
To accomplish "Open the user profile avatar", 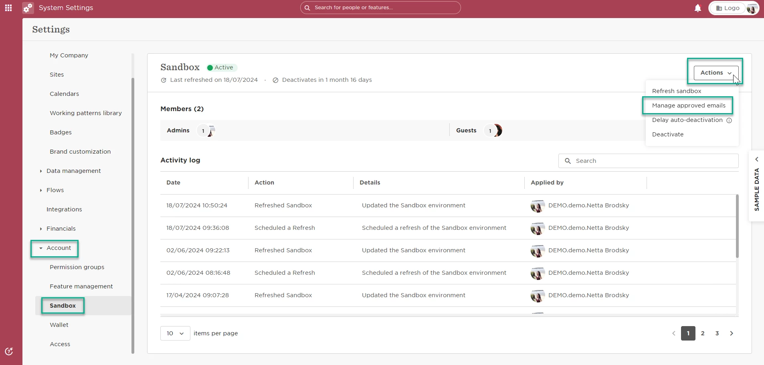I will [x=752, y=8].
